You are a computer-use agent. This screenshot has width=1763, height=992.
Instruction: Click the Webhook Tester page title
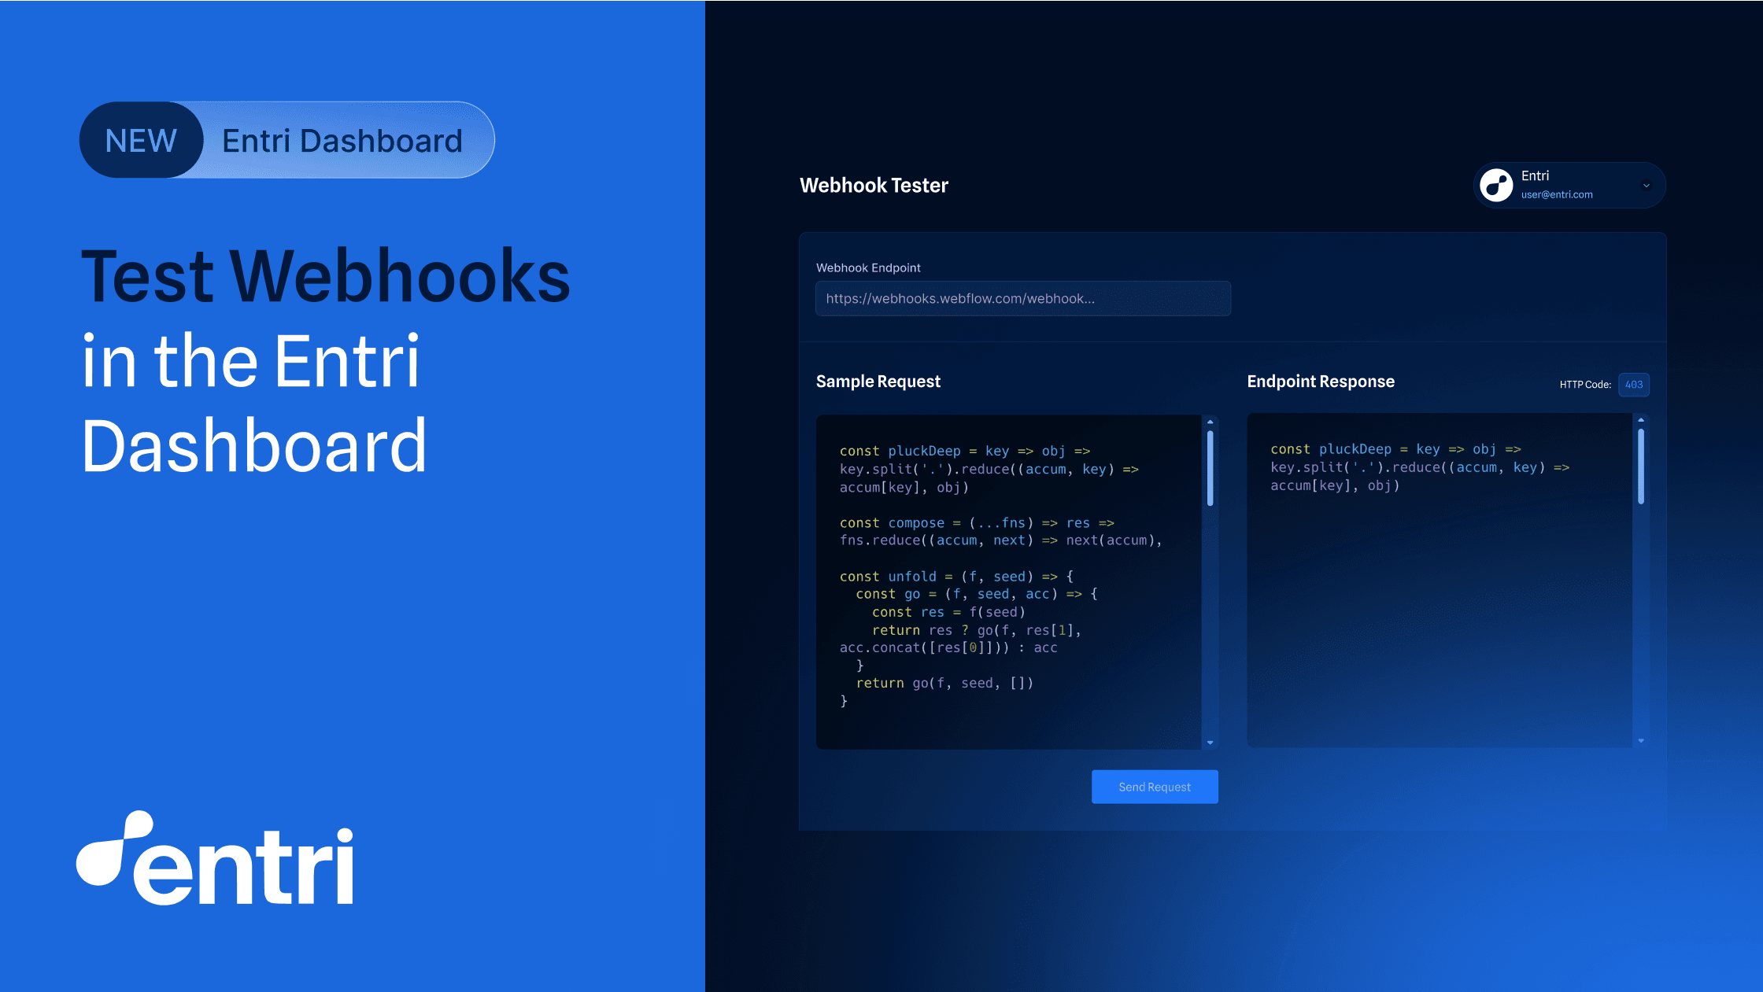click(x=874, y=186)
